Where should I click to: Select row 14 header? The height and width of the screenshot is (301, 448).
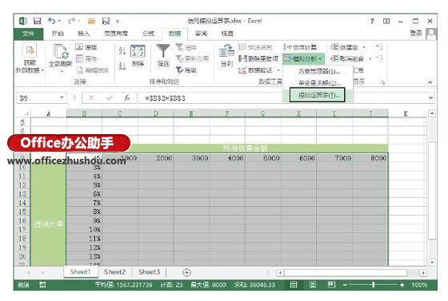22,203
